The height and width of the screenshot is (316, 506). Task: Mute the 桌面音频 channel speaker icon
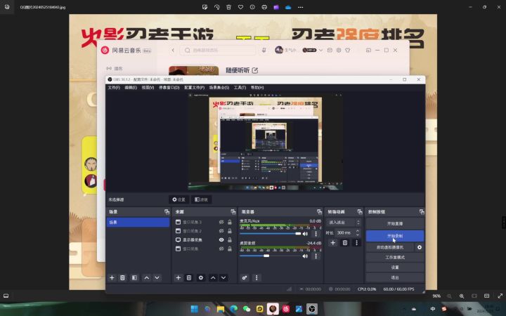(x=305, y=256)
